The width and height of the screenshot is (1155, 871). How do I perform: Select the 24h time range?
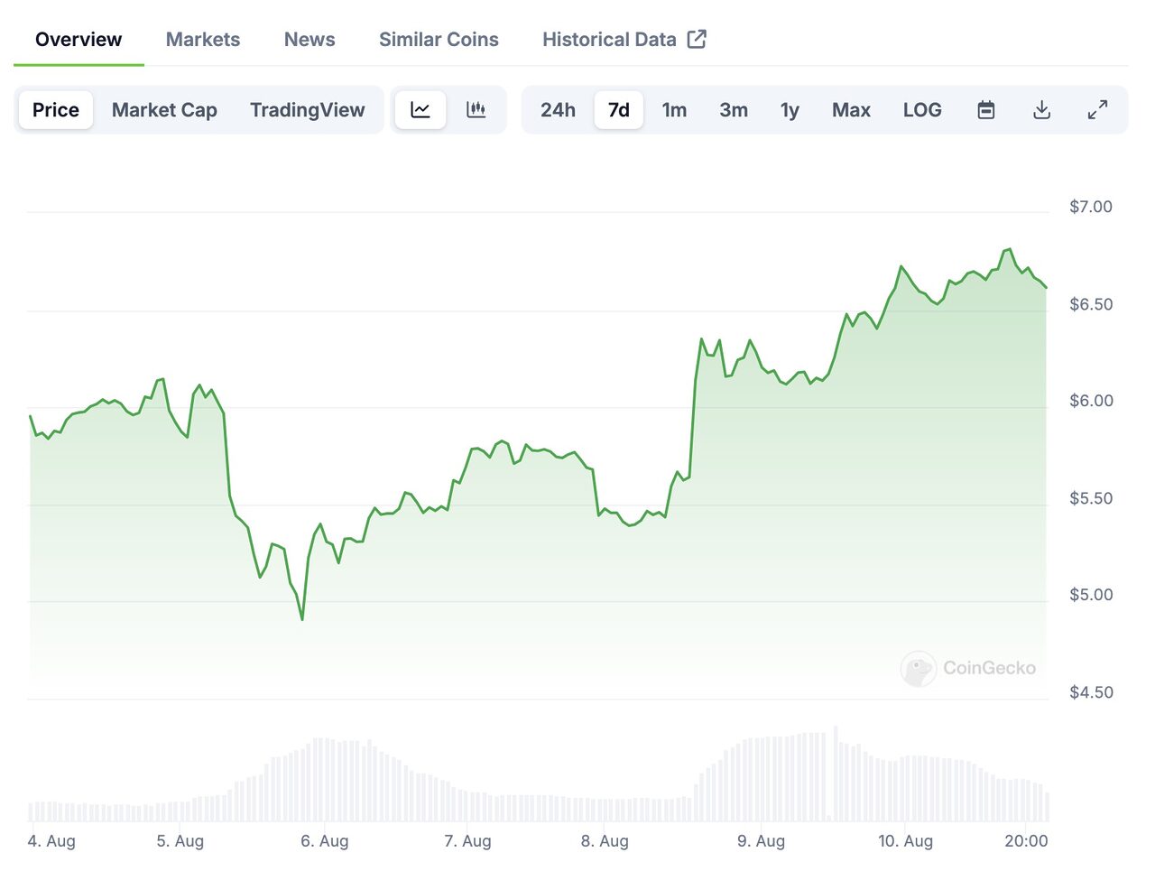(558, 110)
